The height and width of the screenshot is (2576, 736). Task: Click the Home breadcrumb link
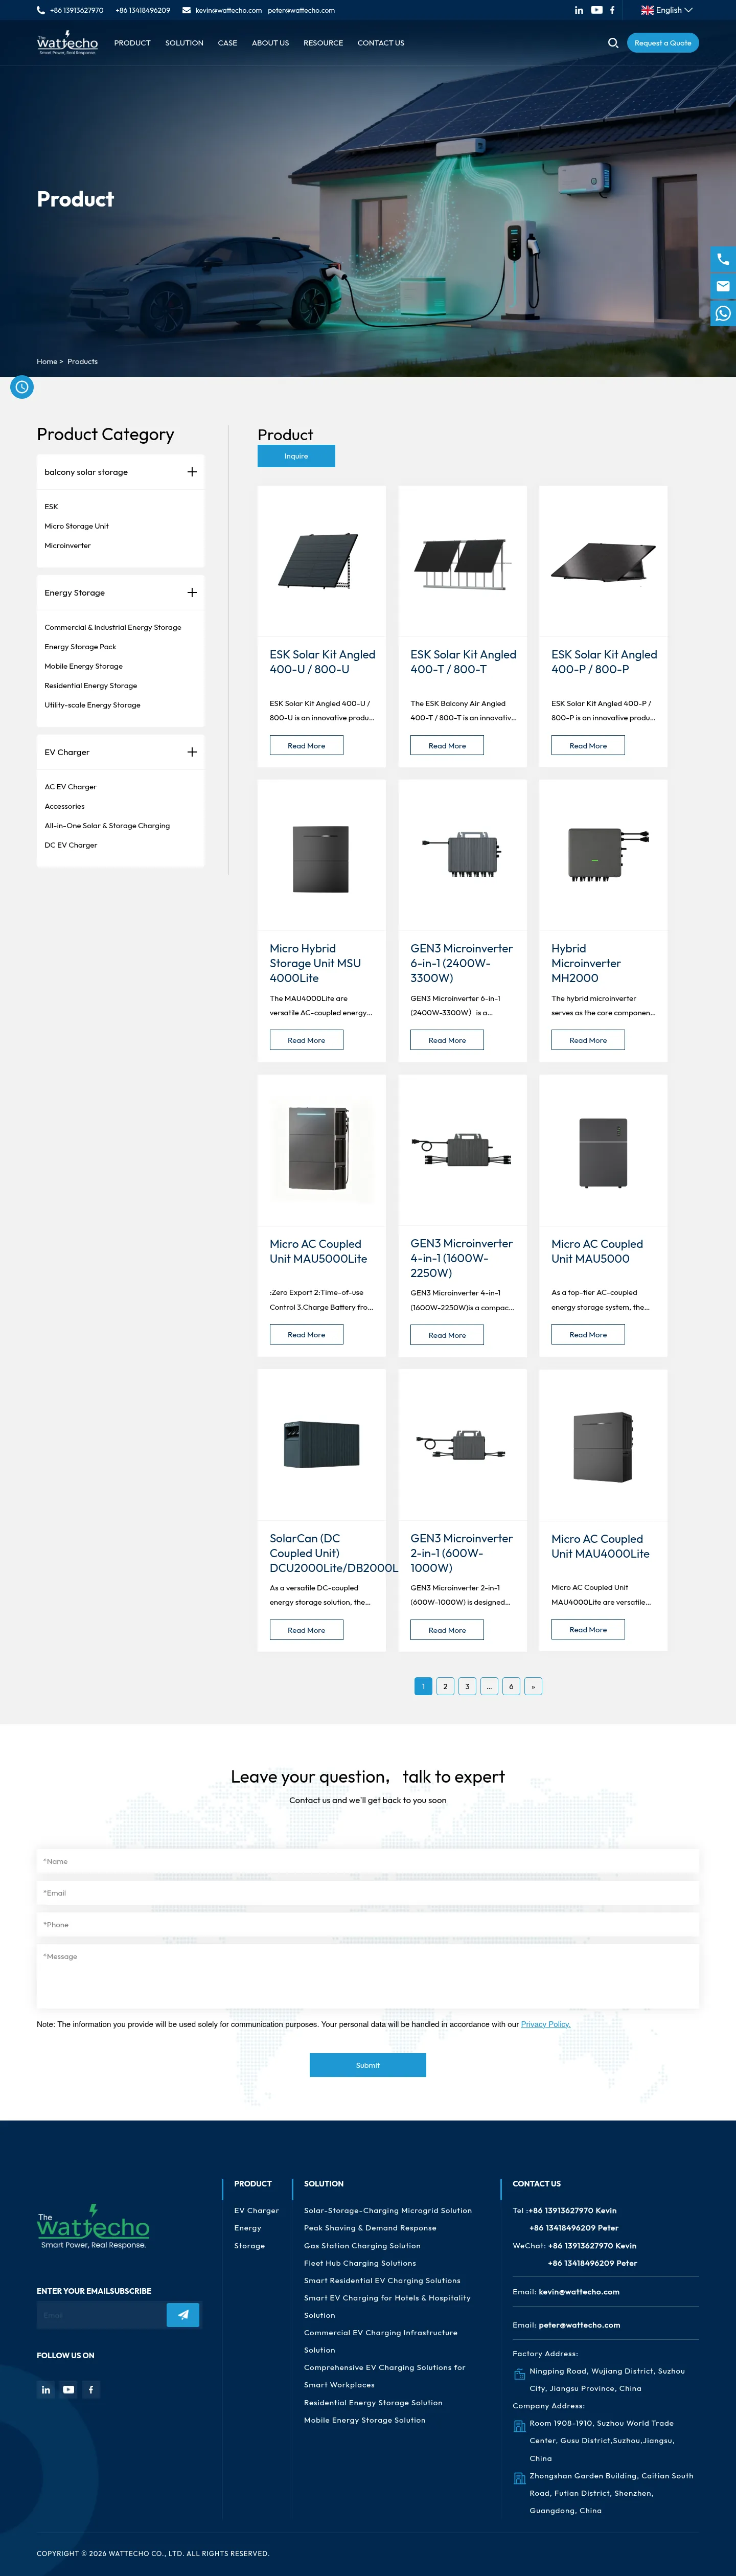pos(47,362)
